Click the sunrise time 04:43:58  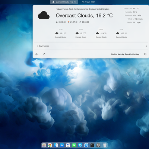(x=62, y=22)
